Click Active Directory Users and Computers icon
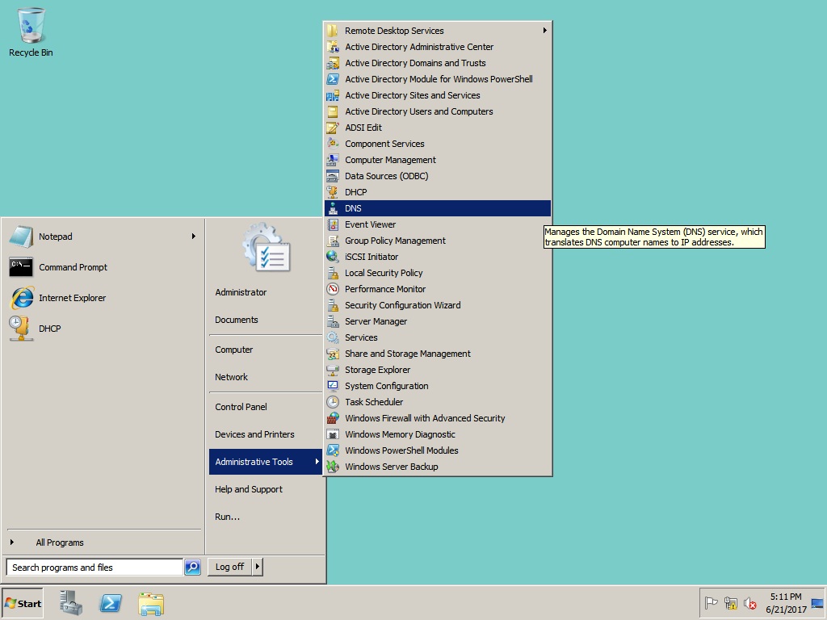Viewport: 827px width, 620px height. click(332, 111)
